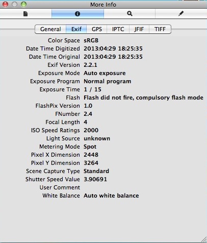Screen dimensions: 207x243
Task: Select the Exif tab
Action: coord(76,29)
